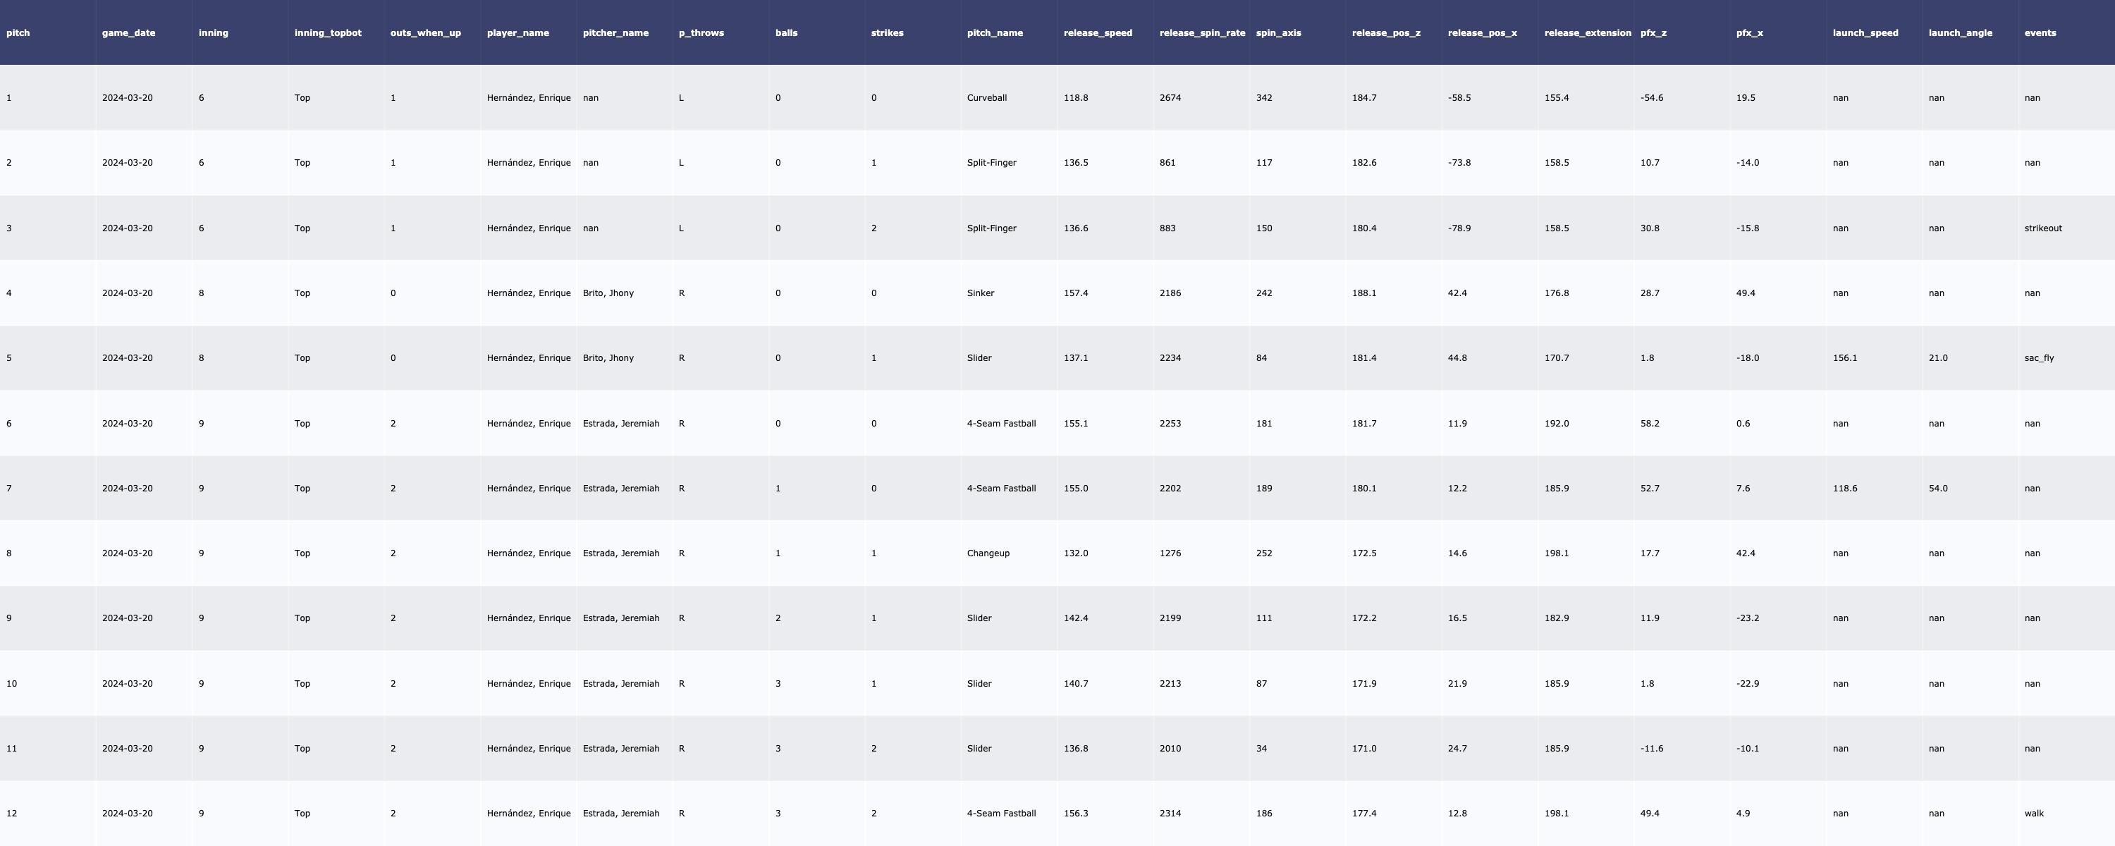Click launch speed 118.6 cell
The image size is (2115, 846).
point(1844,489)
